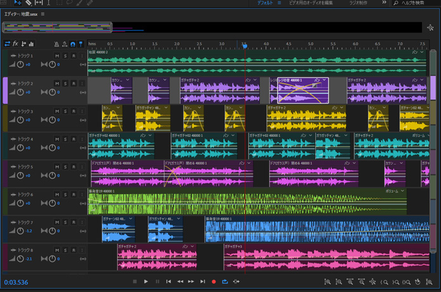Screen dimensions: 441x292
Task: Arm トラック 5 for recording
Action: [73, 167]
